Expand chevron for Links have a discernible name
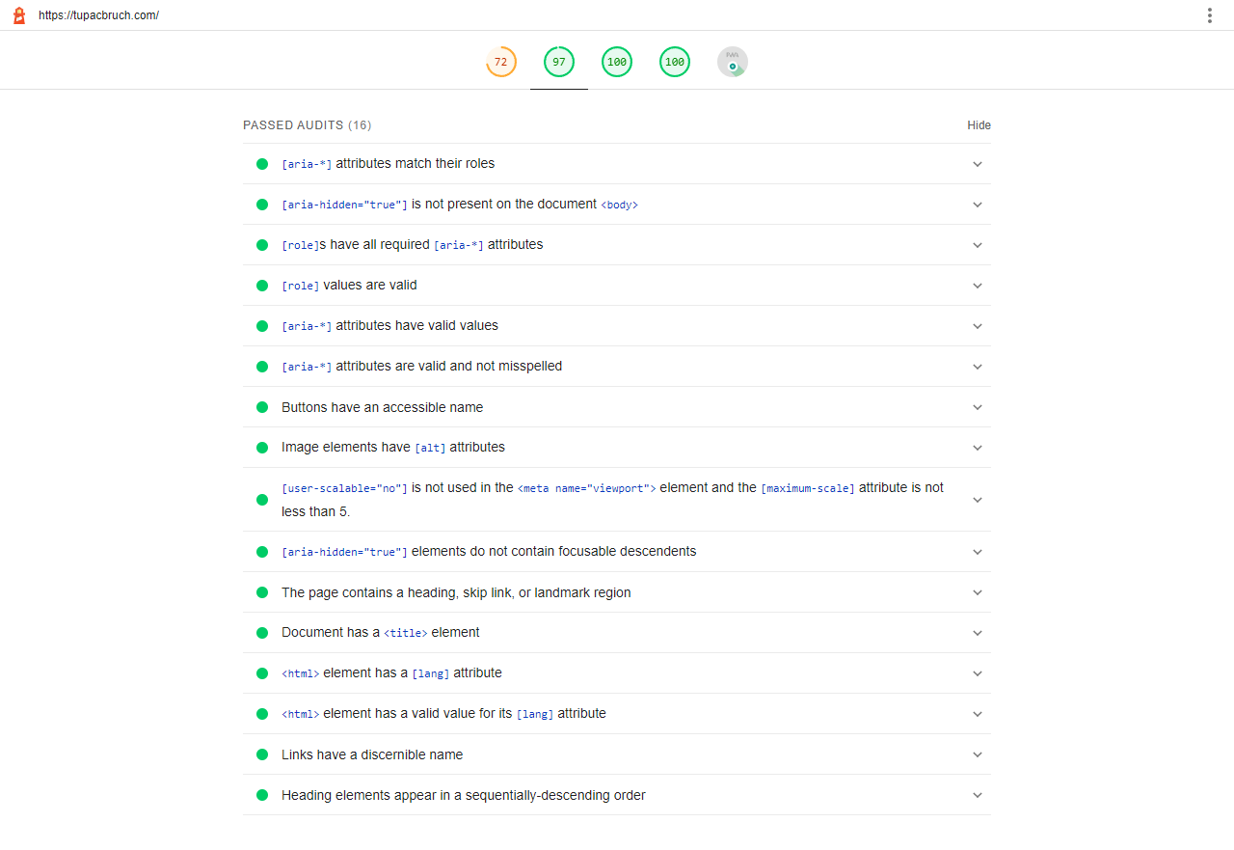1234x850 pixels. point(978,754)
